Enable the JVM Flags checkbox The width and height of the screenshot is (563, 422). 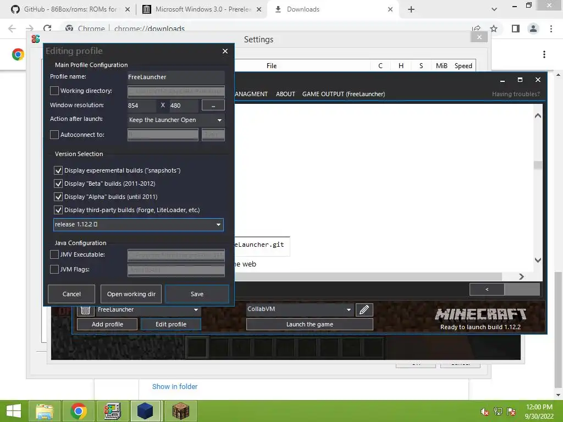point(54,269)
